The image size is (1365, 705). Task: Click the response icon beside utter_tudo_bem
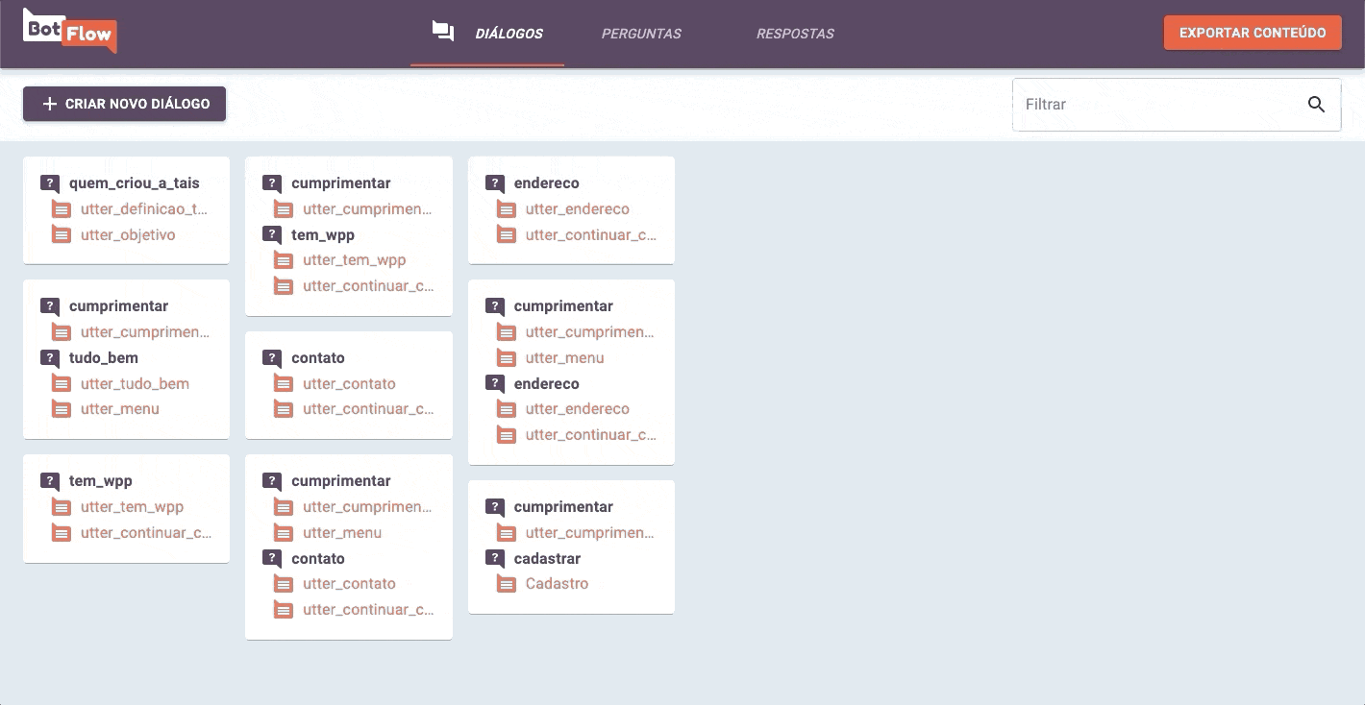[62, 384]
